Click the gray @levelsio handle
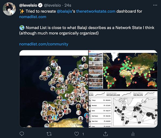Viewport: 161px width, 138px height. coord(52,5)
